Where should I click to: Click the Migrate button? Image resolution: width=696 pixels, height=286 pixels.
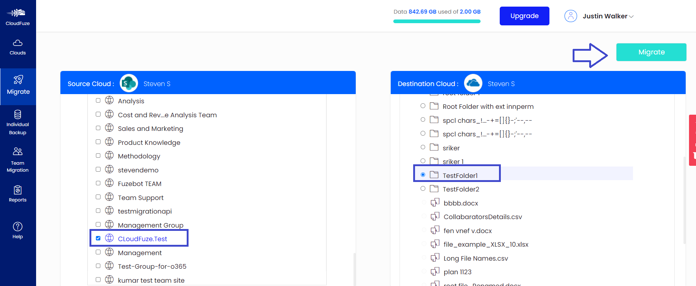651,52
